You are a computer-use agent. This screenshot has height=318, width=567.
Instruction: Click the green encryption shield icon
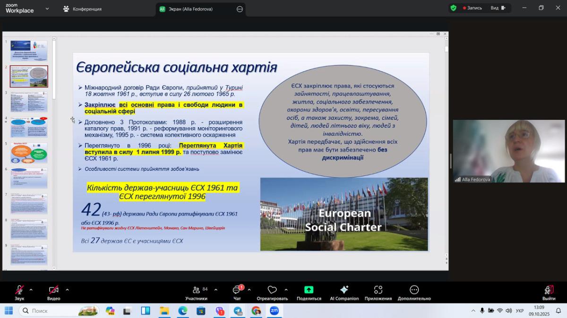point(454,8)
